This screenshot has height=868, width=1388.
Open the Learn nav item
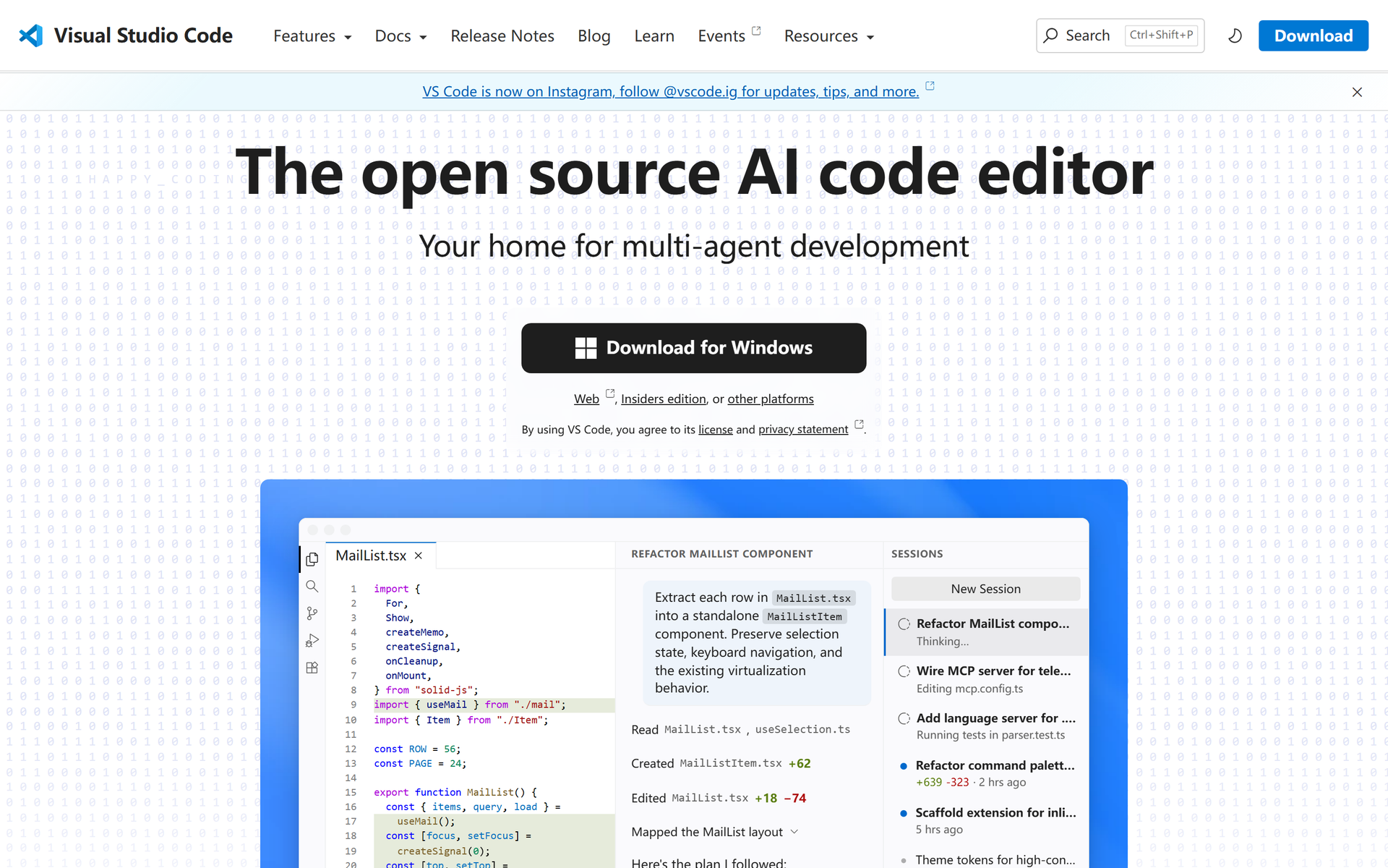click(x=654, y=36)
